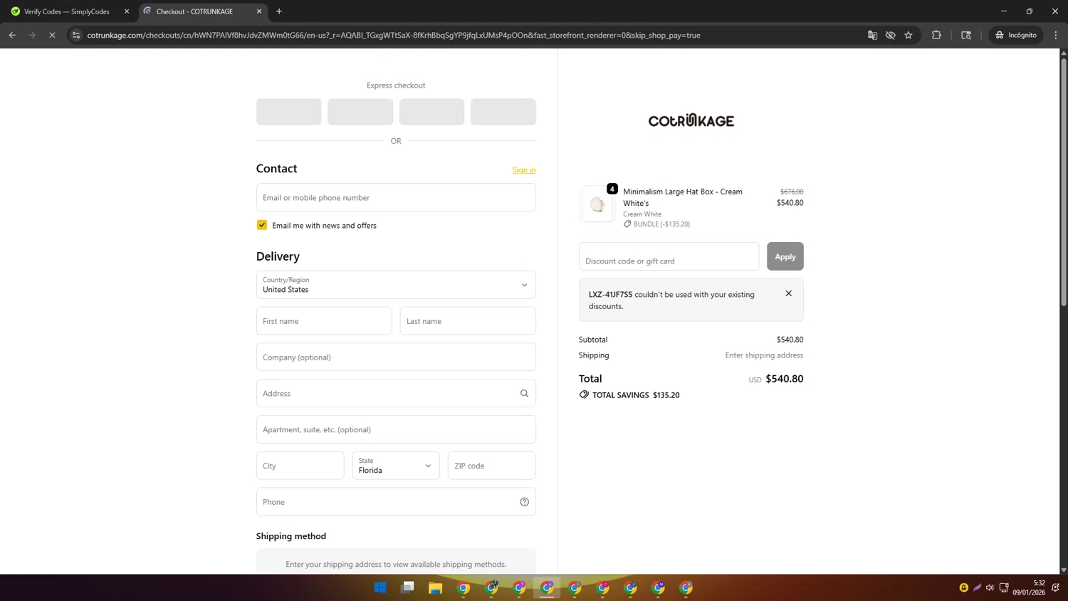Click the Incognito profile indicator
This screenshot has height=601, width=1068.
click(1016, 35)
